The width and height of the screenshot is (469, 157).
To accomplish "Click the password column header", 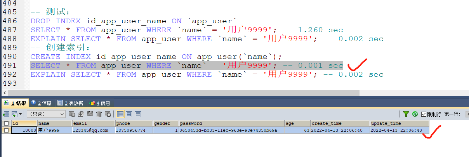I will [231, 123].
